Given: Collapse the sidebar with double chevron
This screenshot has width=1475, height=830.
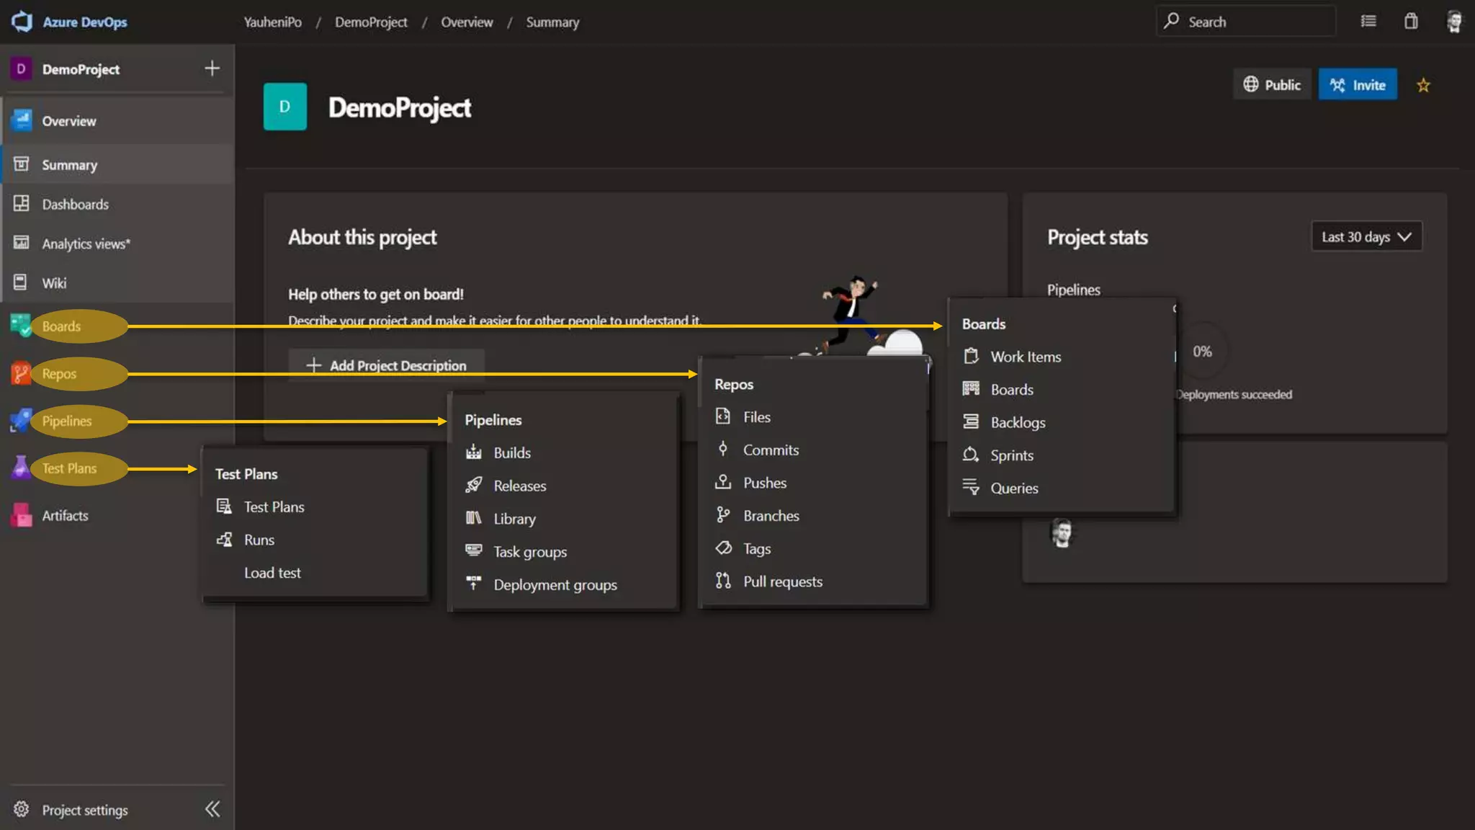Looking at the screenshot, I should click(x=212, y=809).
